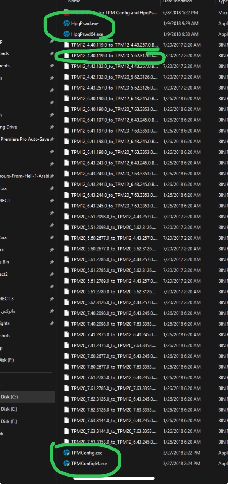Select file TPM12_6.41.198.0_to_TPM20_7.63.3353.0....
Viewport: 228px width, 484px height.
pyautogui.click(x=114, y=152)
